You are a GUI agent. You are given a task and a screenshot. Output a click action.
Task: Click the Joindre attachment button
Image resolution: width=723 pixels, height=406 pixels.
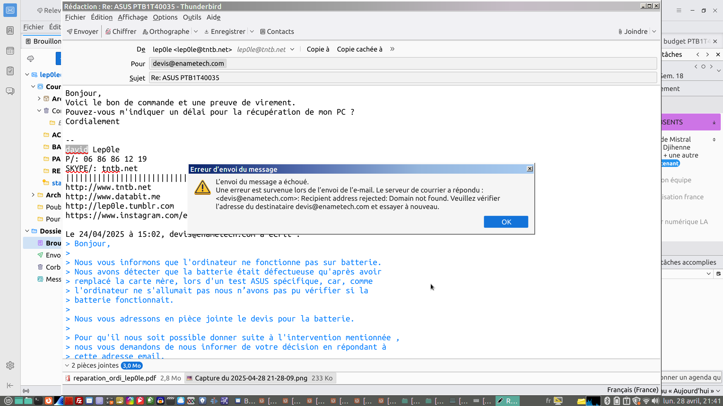pos(633,32)
